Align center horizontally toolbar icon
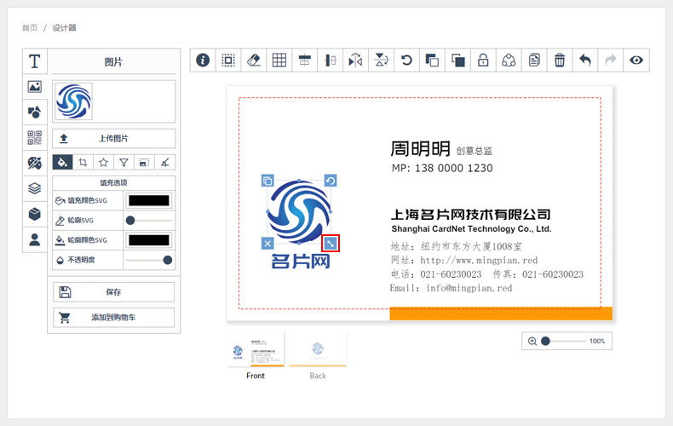 pos(305,60)
